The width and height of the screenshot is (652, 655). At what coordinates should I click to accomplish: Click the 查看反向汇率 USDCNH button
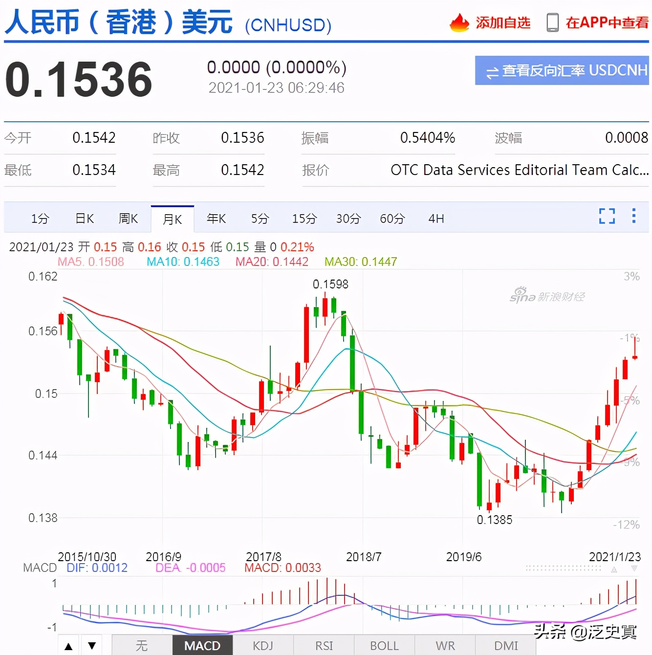[561, 70]
